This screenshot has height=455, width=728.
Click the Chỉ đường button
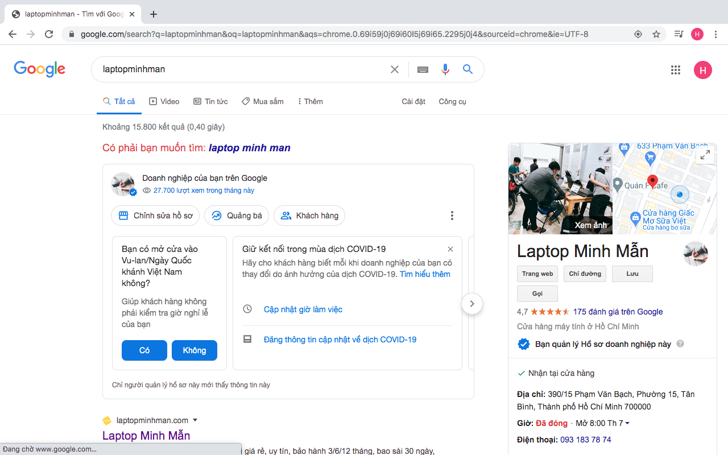tap(585, 274)
